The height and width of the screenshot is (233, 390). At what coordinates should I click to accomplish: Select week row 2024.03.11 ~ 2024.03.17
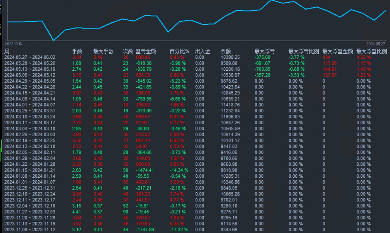pos(195,123)
